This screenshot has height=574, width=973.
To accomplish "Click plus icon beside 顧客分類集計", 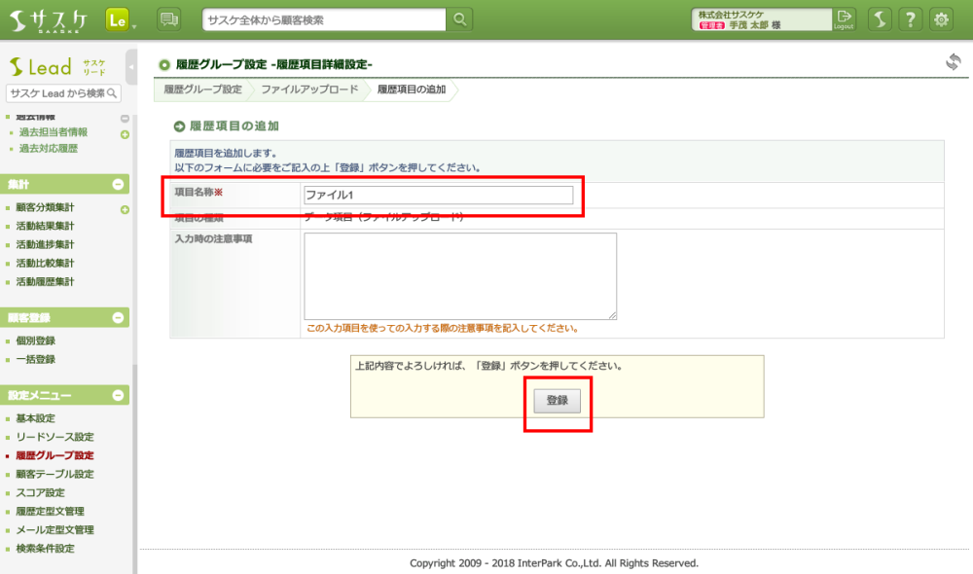I will point(125,209).
